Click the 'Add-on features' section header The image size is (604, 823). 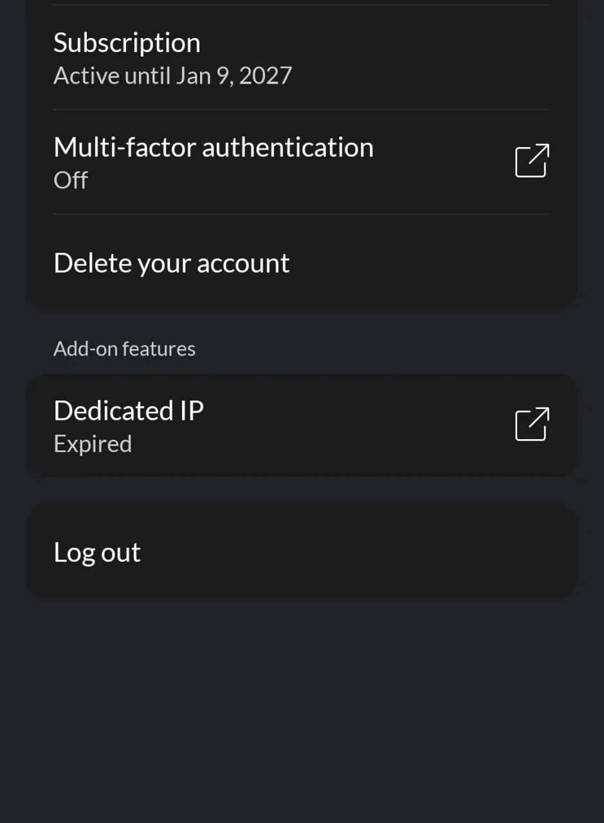[x=124, y=348]
